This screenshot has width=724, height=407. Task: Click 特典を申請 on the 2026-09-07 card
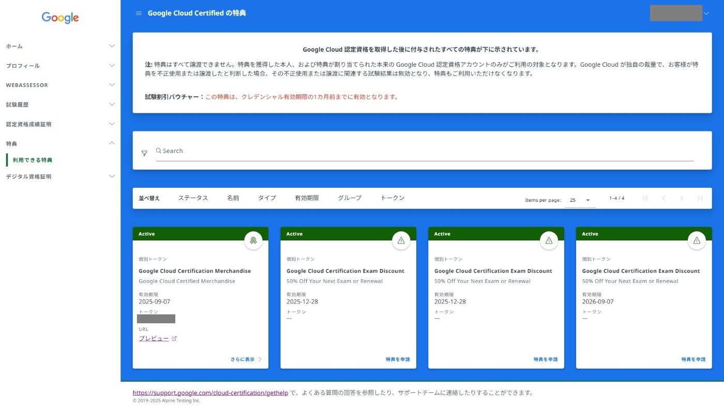click(x=693, y=359)
